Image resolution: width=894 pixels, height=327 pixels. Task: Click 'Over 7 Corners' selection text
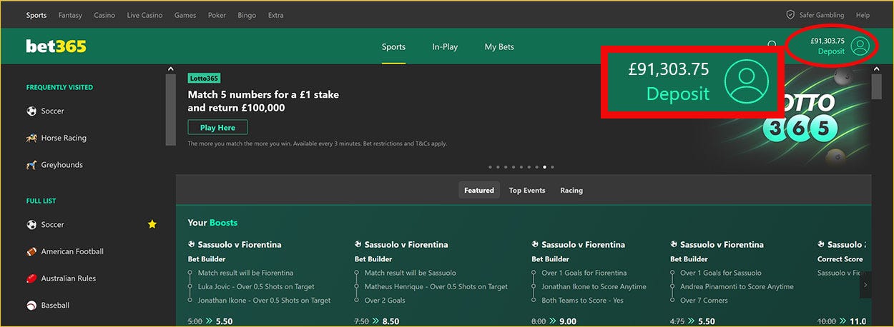pos(704,301)
